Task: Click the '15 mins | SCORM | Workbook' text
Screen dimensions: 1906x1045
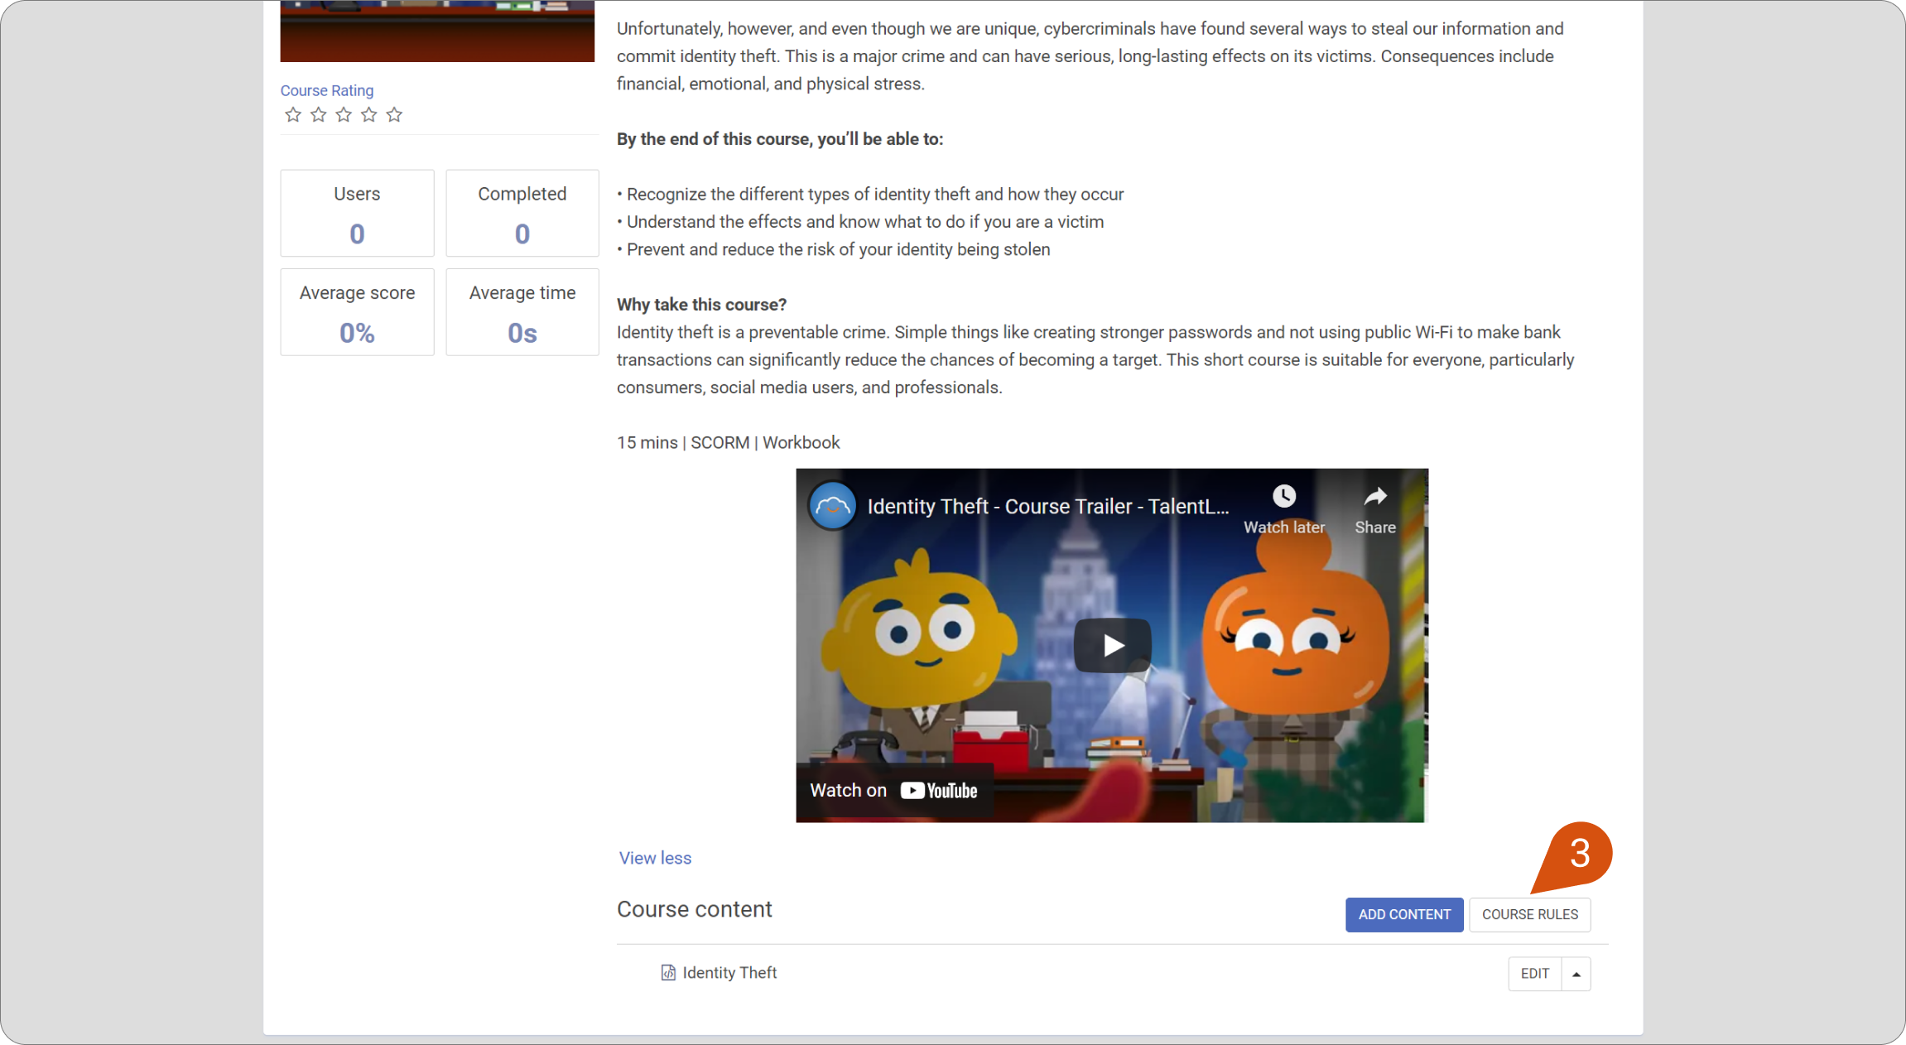Action: click(x=729, y=443)
